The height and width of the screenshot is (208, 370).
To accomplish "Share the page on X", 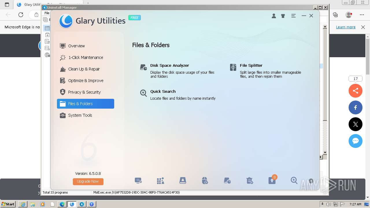I will pos(356,124).
